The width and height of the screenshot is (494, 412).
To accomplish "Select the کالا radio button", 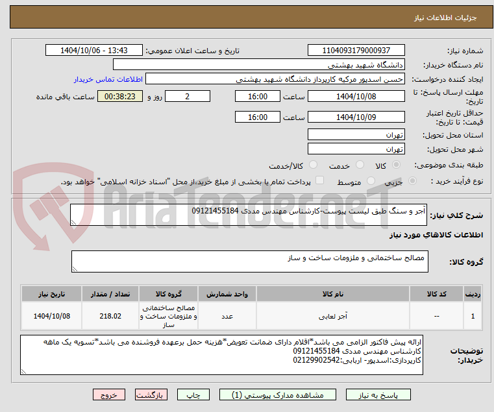I will 397,165.
